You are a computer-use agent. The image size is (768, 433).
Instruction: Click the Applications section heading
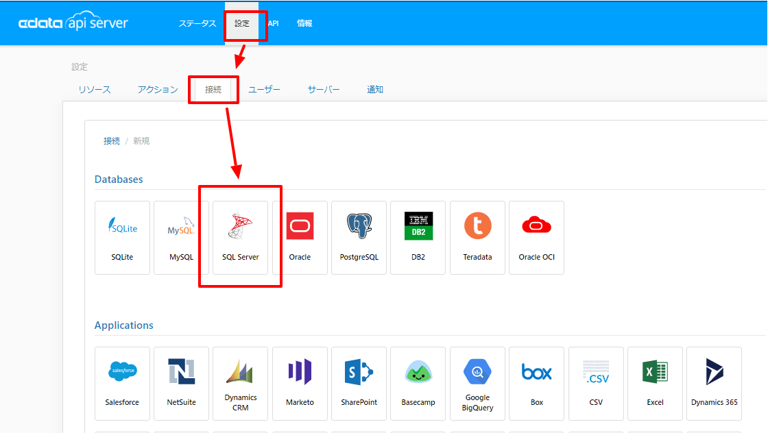pyautogui.click(x=124, y=325)
